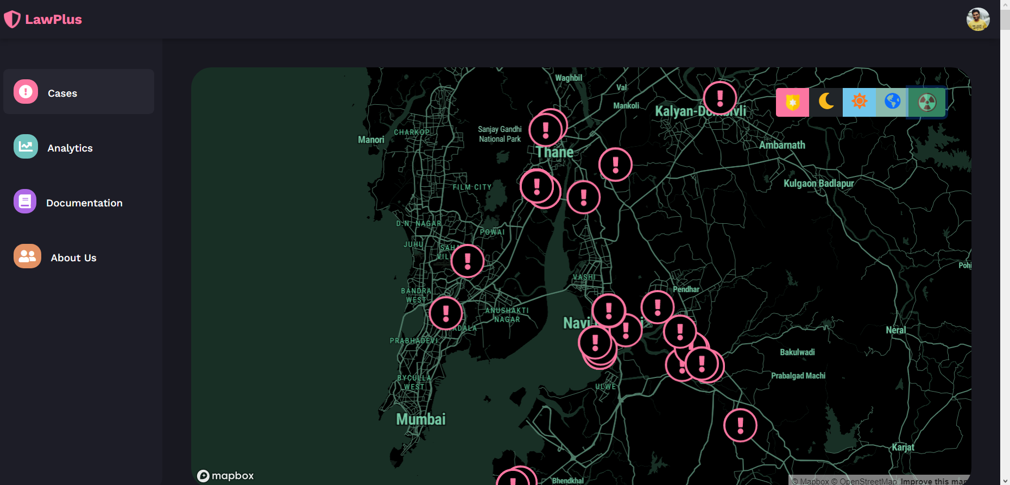This screenshot has width=1010, height=485.
Task: Click the Kulgaon Badlapur map label
Action: click(x=818, y=184)
